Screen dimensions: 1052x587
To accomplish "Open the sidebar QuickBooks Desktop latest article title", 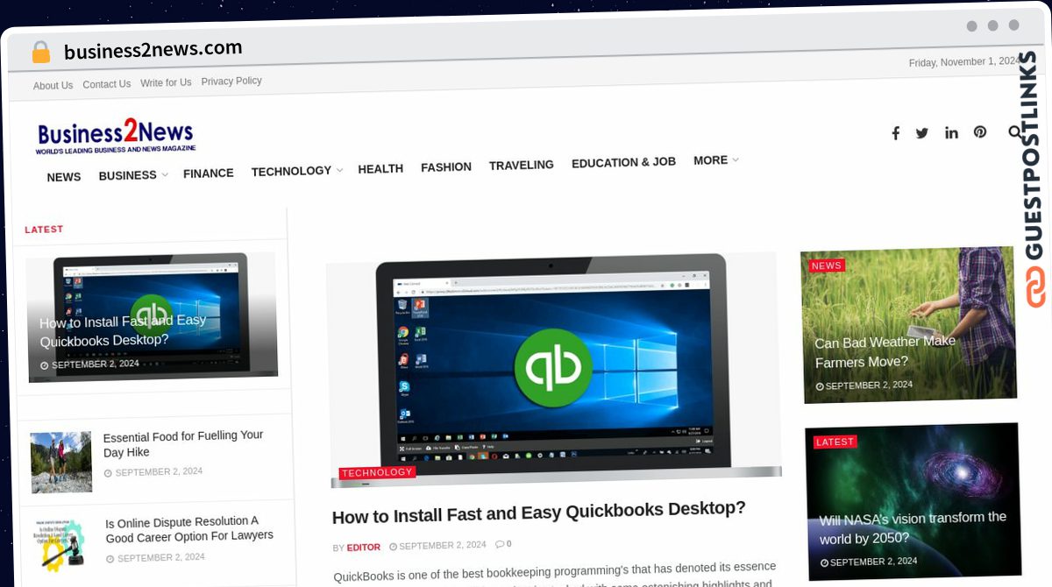I will (x=123, y=330).
